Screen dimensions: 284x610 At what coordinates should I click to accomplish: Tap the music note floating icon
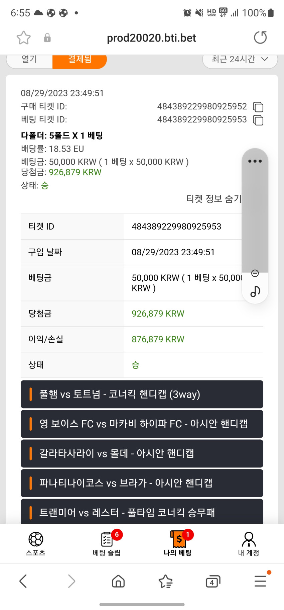point(255,291)
